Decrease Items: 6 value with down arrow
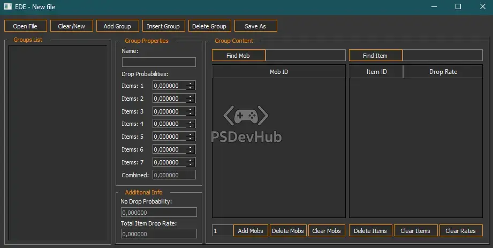The image size is (493, 248). tap(191, 152)
